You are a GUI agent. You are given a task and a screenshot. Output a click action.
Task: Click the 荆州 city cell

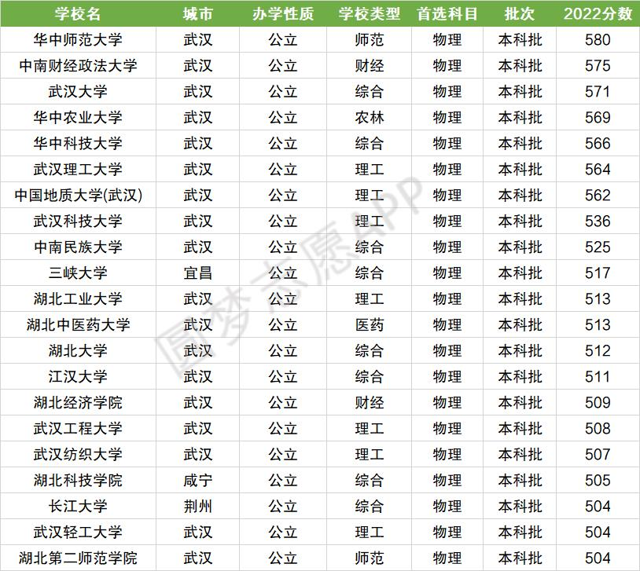point(197,507)
